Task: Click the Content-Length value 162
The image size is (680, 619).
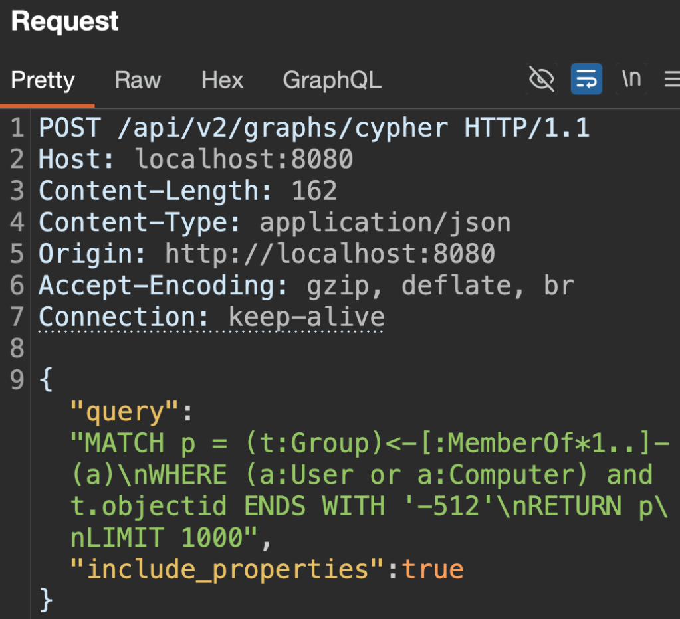Action: point(314,191)
